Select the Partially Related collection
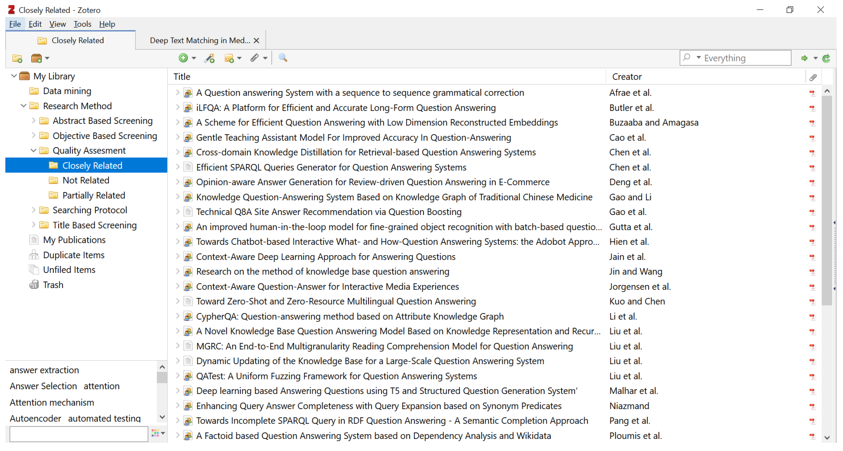This screenshot has width=843, height=451. pos(94,195)
